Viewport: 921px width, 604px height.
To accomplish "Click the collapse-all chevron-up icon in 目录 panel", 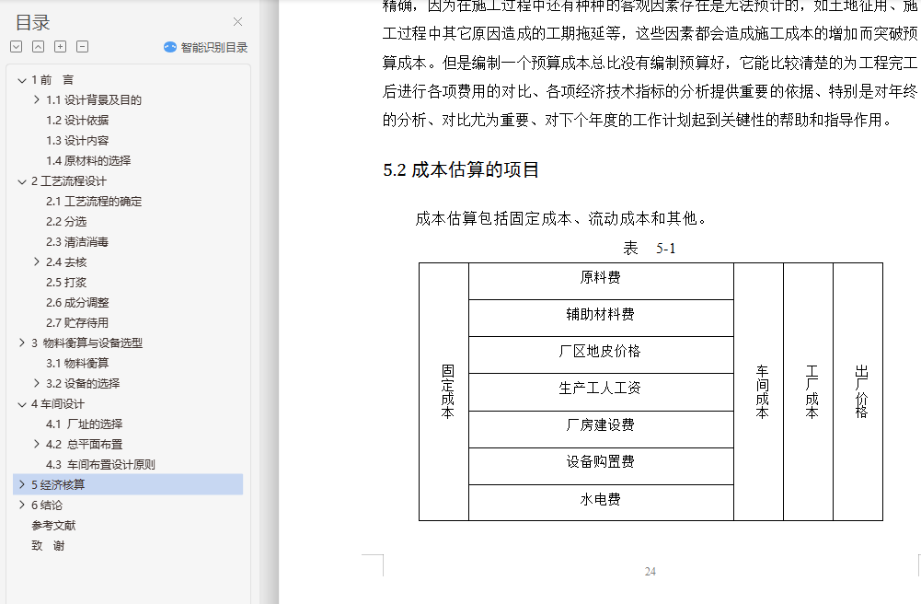I will 38,46.
